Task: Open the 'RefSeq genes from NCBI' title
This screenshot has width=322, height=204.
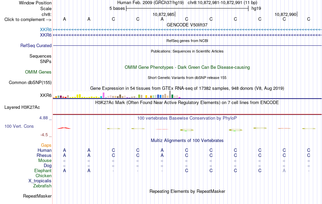Action: coord(187,41)
